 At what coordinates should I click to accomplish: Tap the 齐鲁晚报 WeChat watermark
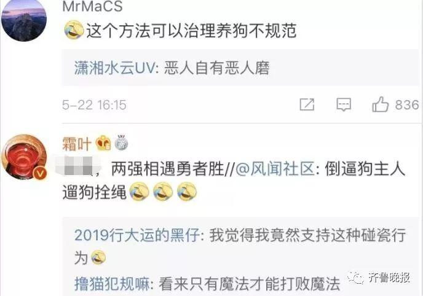[379, 278]
